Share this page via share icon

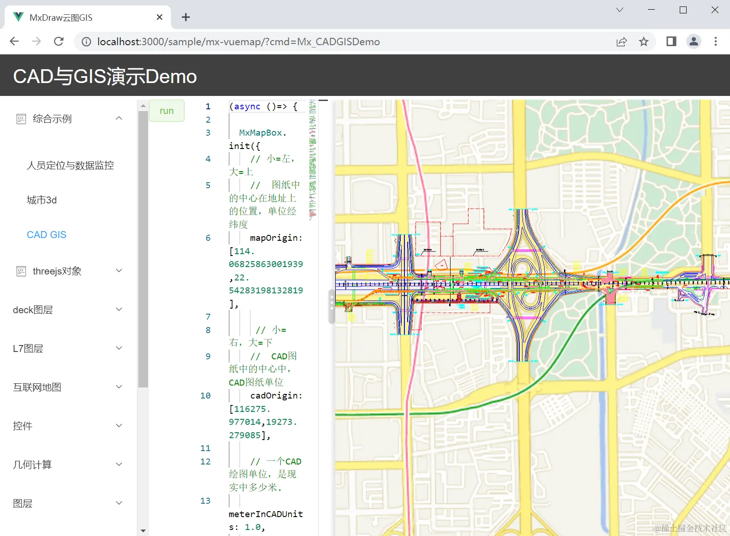point(622,42)
